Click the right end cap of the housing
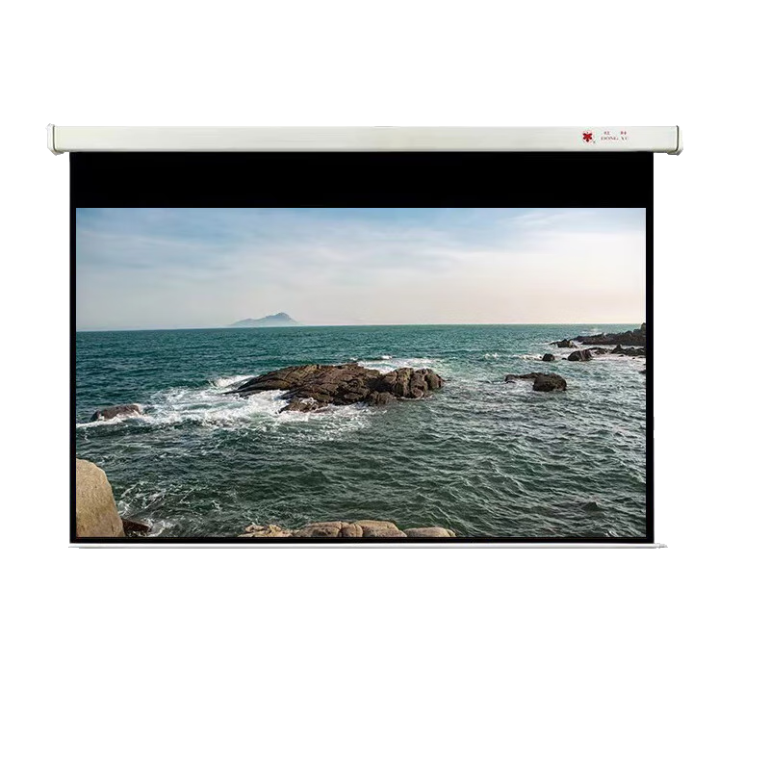 click(674, 139)
